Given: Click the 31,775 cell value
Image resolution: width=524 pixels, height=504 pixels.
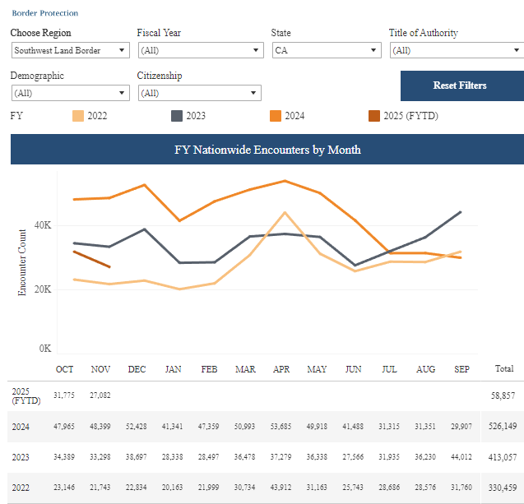Looking at the screenshot, I should coord(64,395).
